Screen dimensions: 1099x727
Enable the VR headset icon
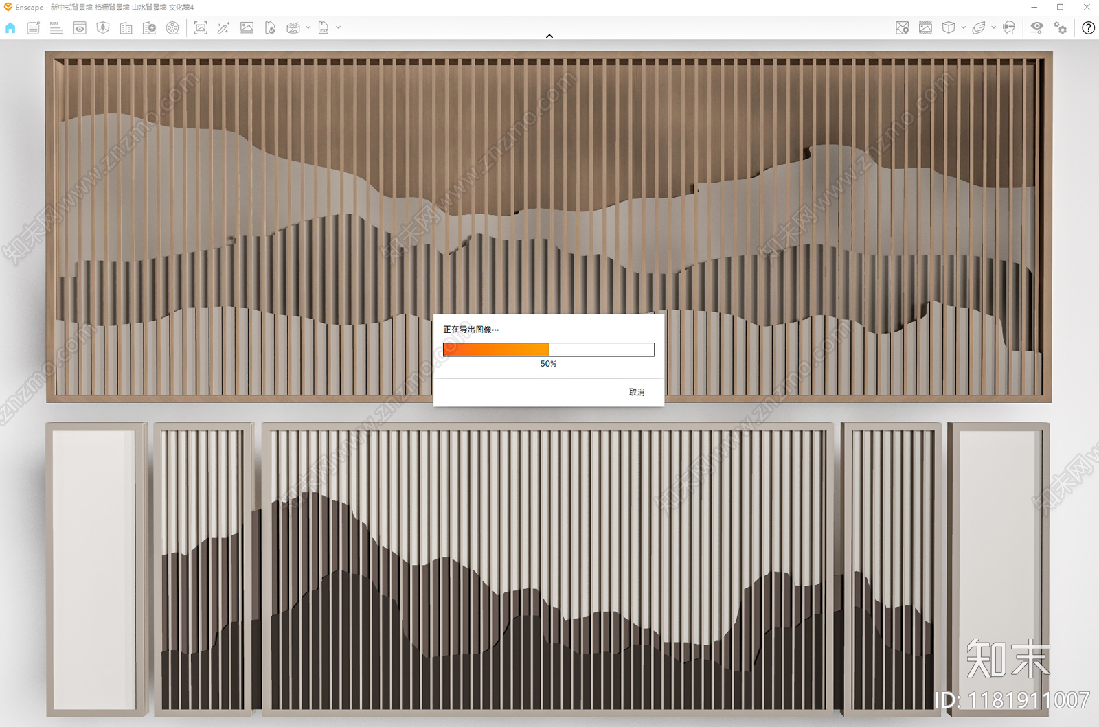tap(1009, 28)
